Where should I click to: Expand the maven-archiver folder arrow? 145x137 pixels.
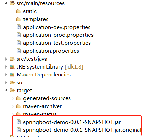click(12, 106)
